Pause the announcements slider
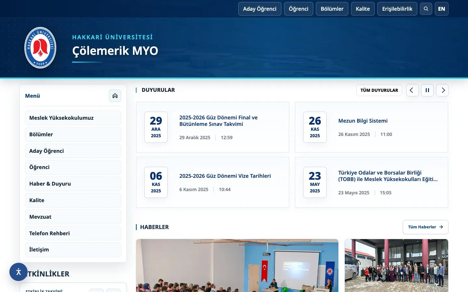Image resolution: width=468 pixels, height=292 pixels. (427, 90)
